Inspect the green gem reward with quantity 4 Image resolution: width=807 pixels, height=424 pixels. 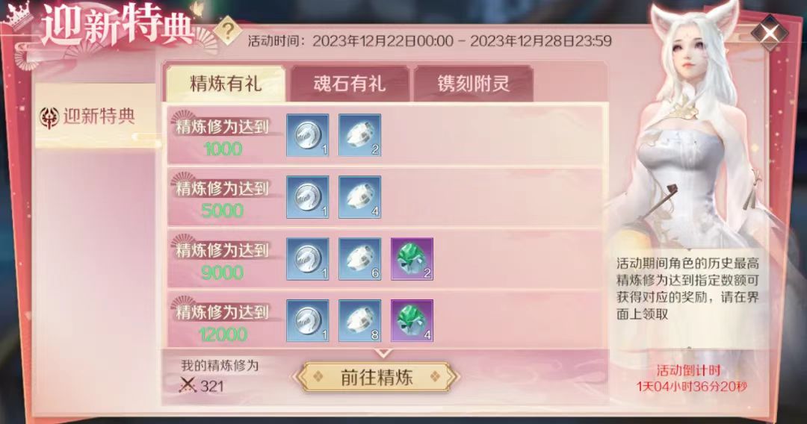(412, 321)
